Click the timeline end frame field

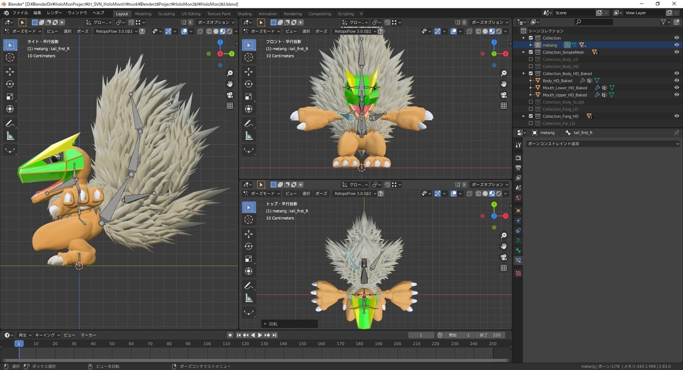[x=491, y=335]
